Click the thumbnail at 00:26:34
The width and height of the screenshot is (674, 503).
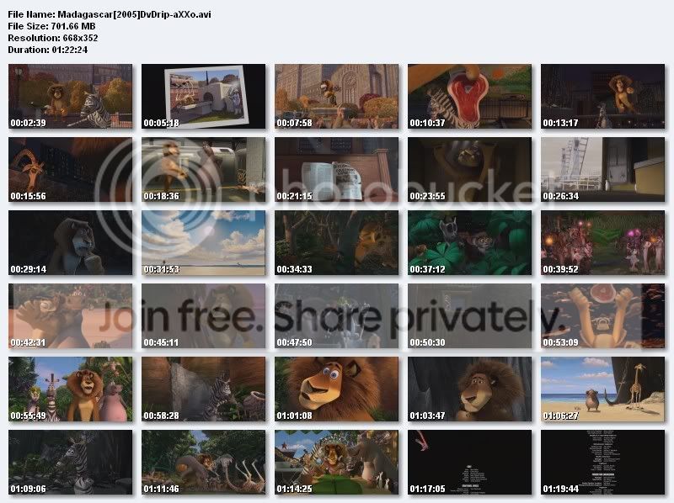tap(602, 170)
